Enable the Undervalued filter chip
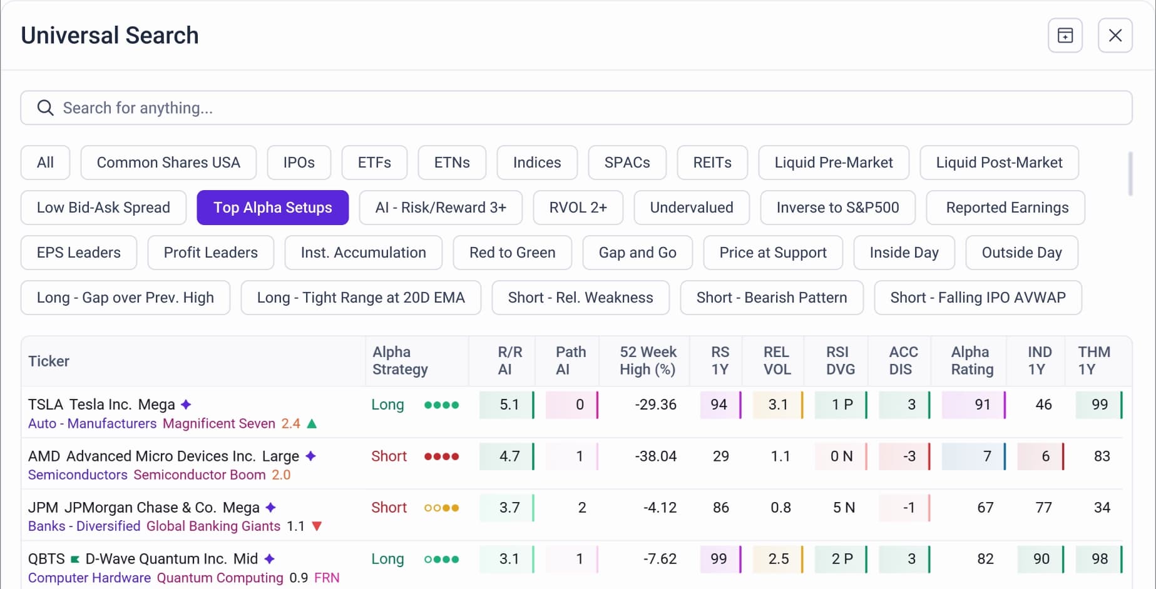1156x589 pixels. point(691,207)
